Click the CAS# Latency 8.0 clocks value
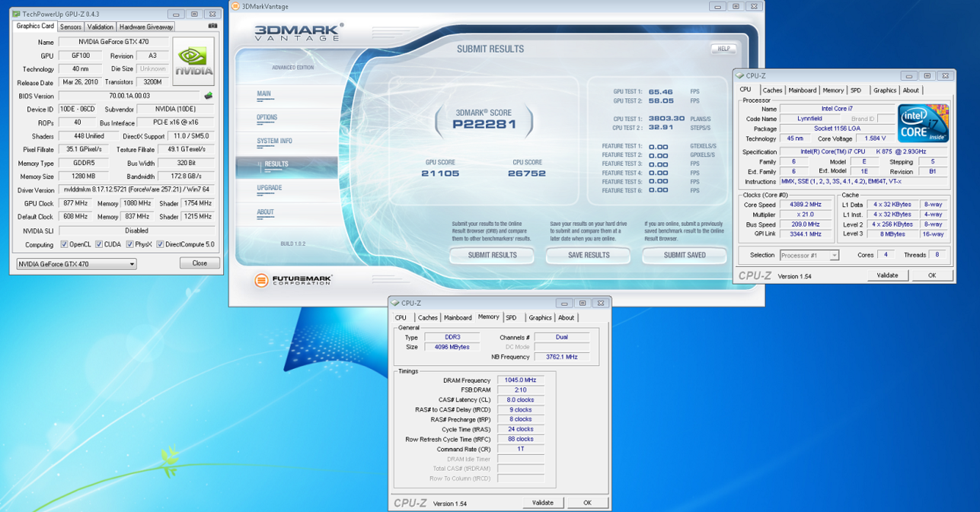Image resolution: width=980 pixels, height=512 pixels. [x=520, y=400]
